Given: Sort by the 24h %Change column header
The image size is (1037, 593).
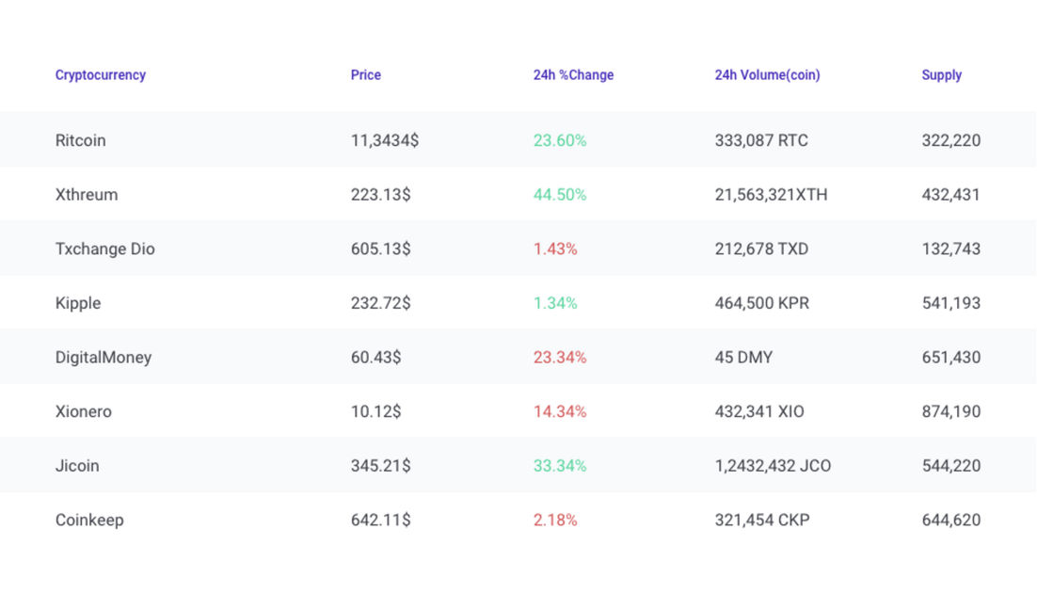Looking at the screenshot, I should click(573, 75).
